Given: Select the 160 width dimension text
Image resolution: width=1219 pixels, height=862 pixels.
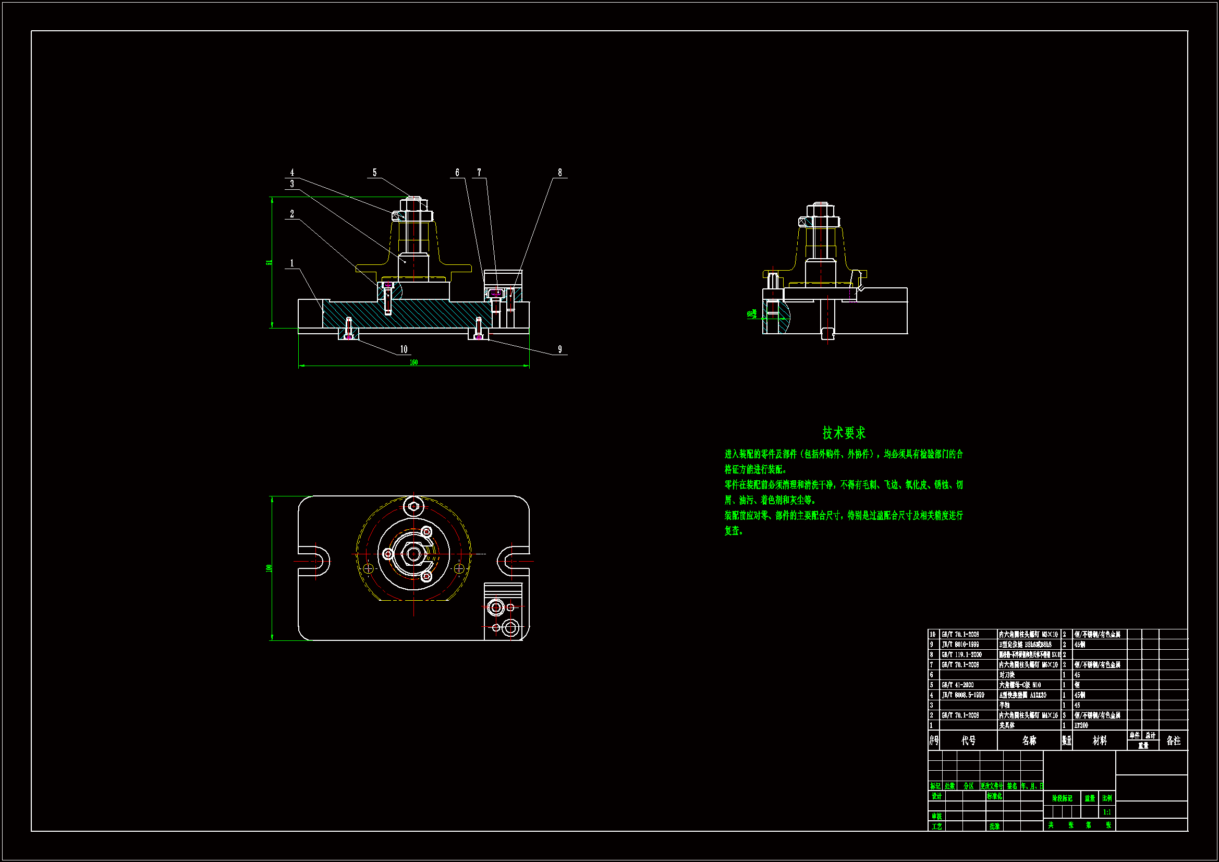Looking at the screenshot, I should pos(413,362).
